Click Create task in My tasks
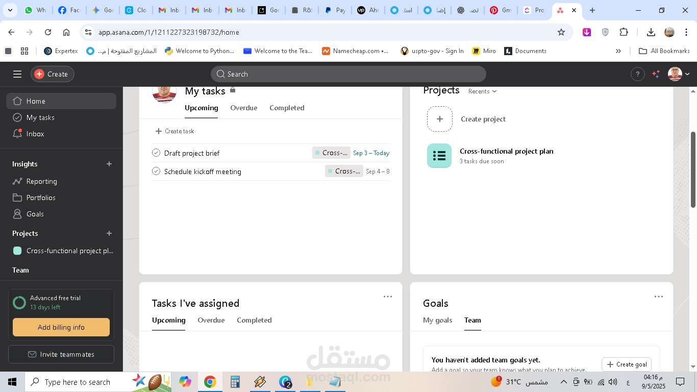 (x=175, y=131)
